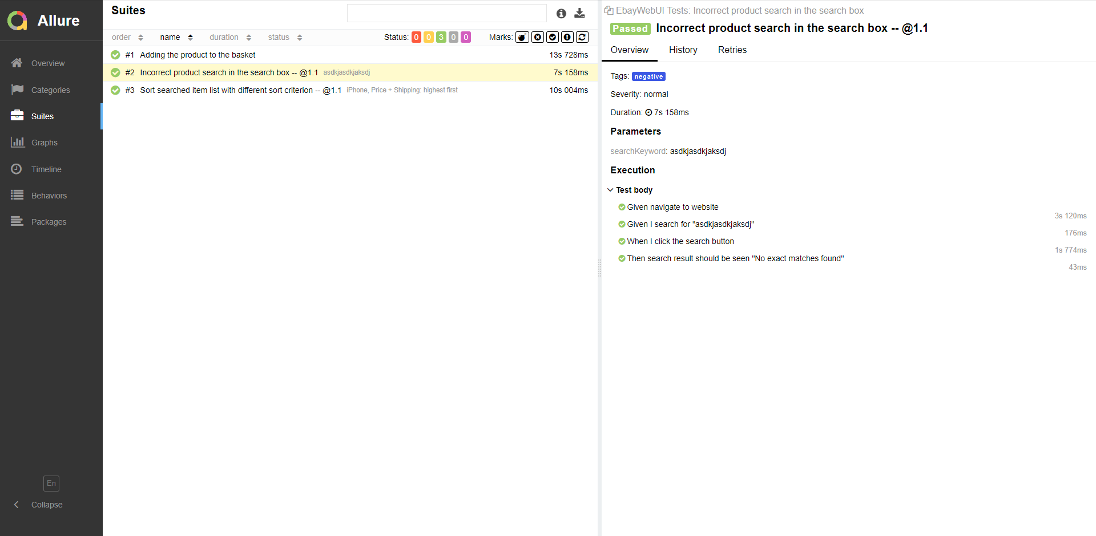Open the Behaviors sidebar section
Viewport: 1096px width, 536px height.
[49, 196]
